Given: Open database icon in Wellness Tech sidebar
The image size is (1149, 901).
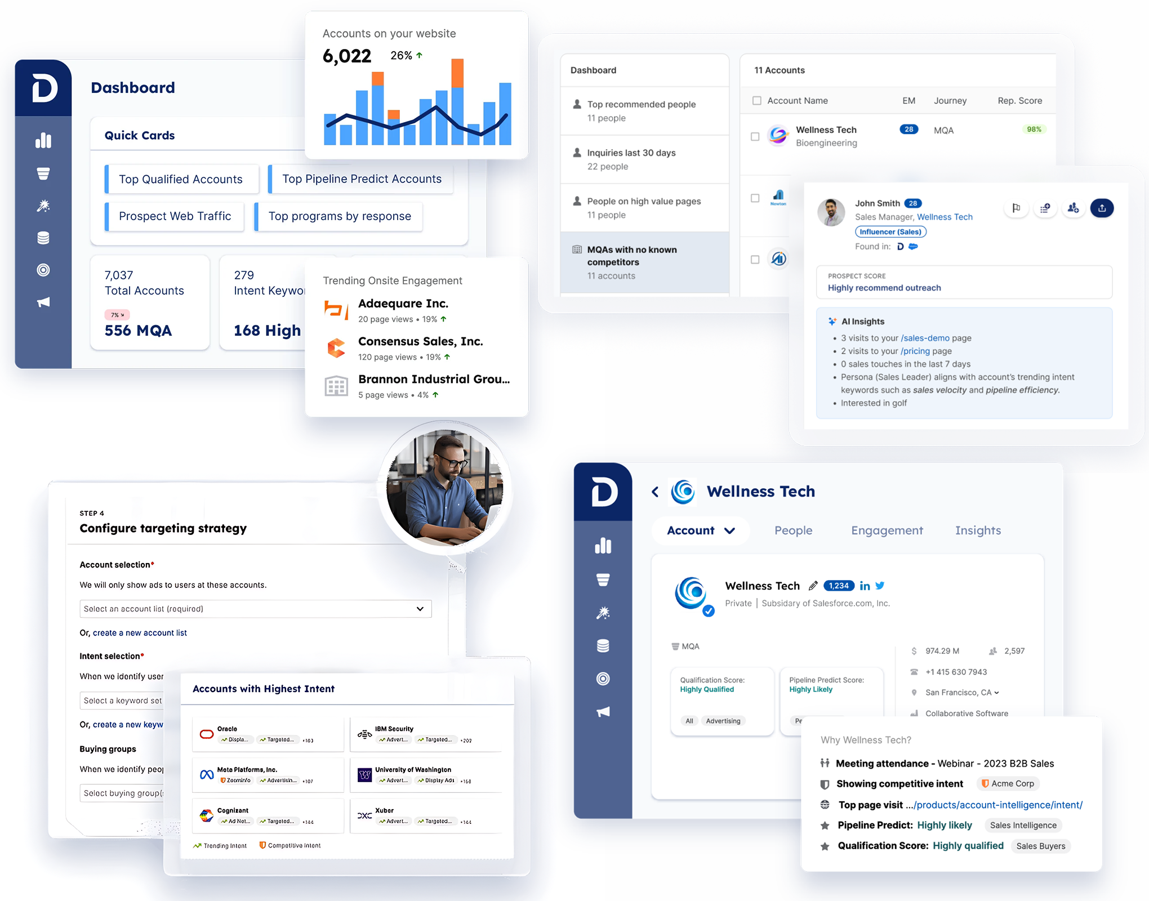Looking at the screenshot, I should (603, 646).
